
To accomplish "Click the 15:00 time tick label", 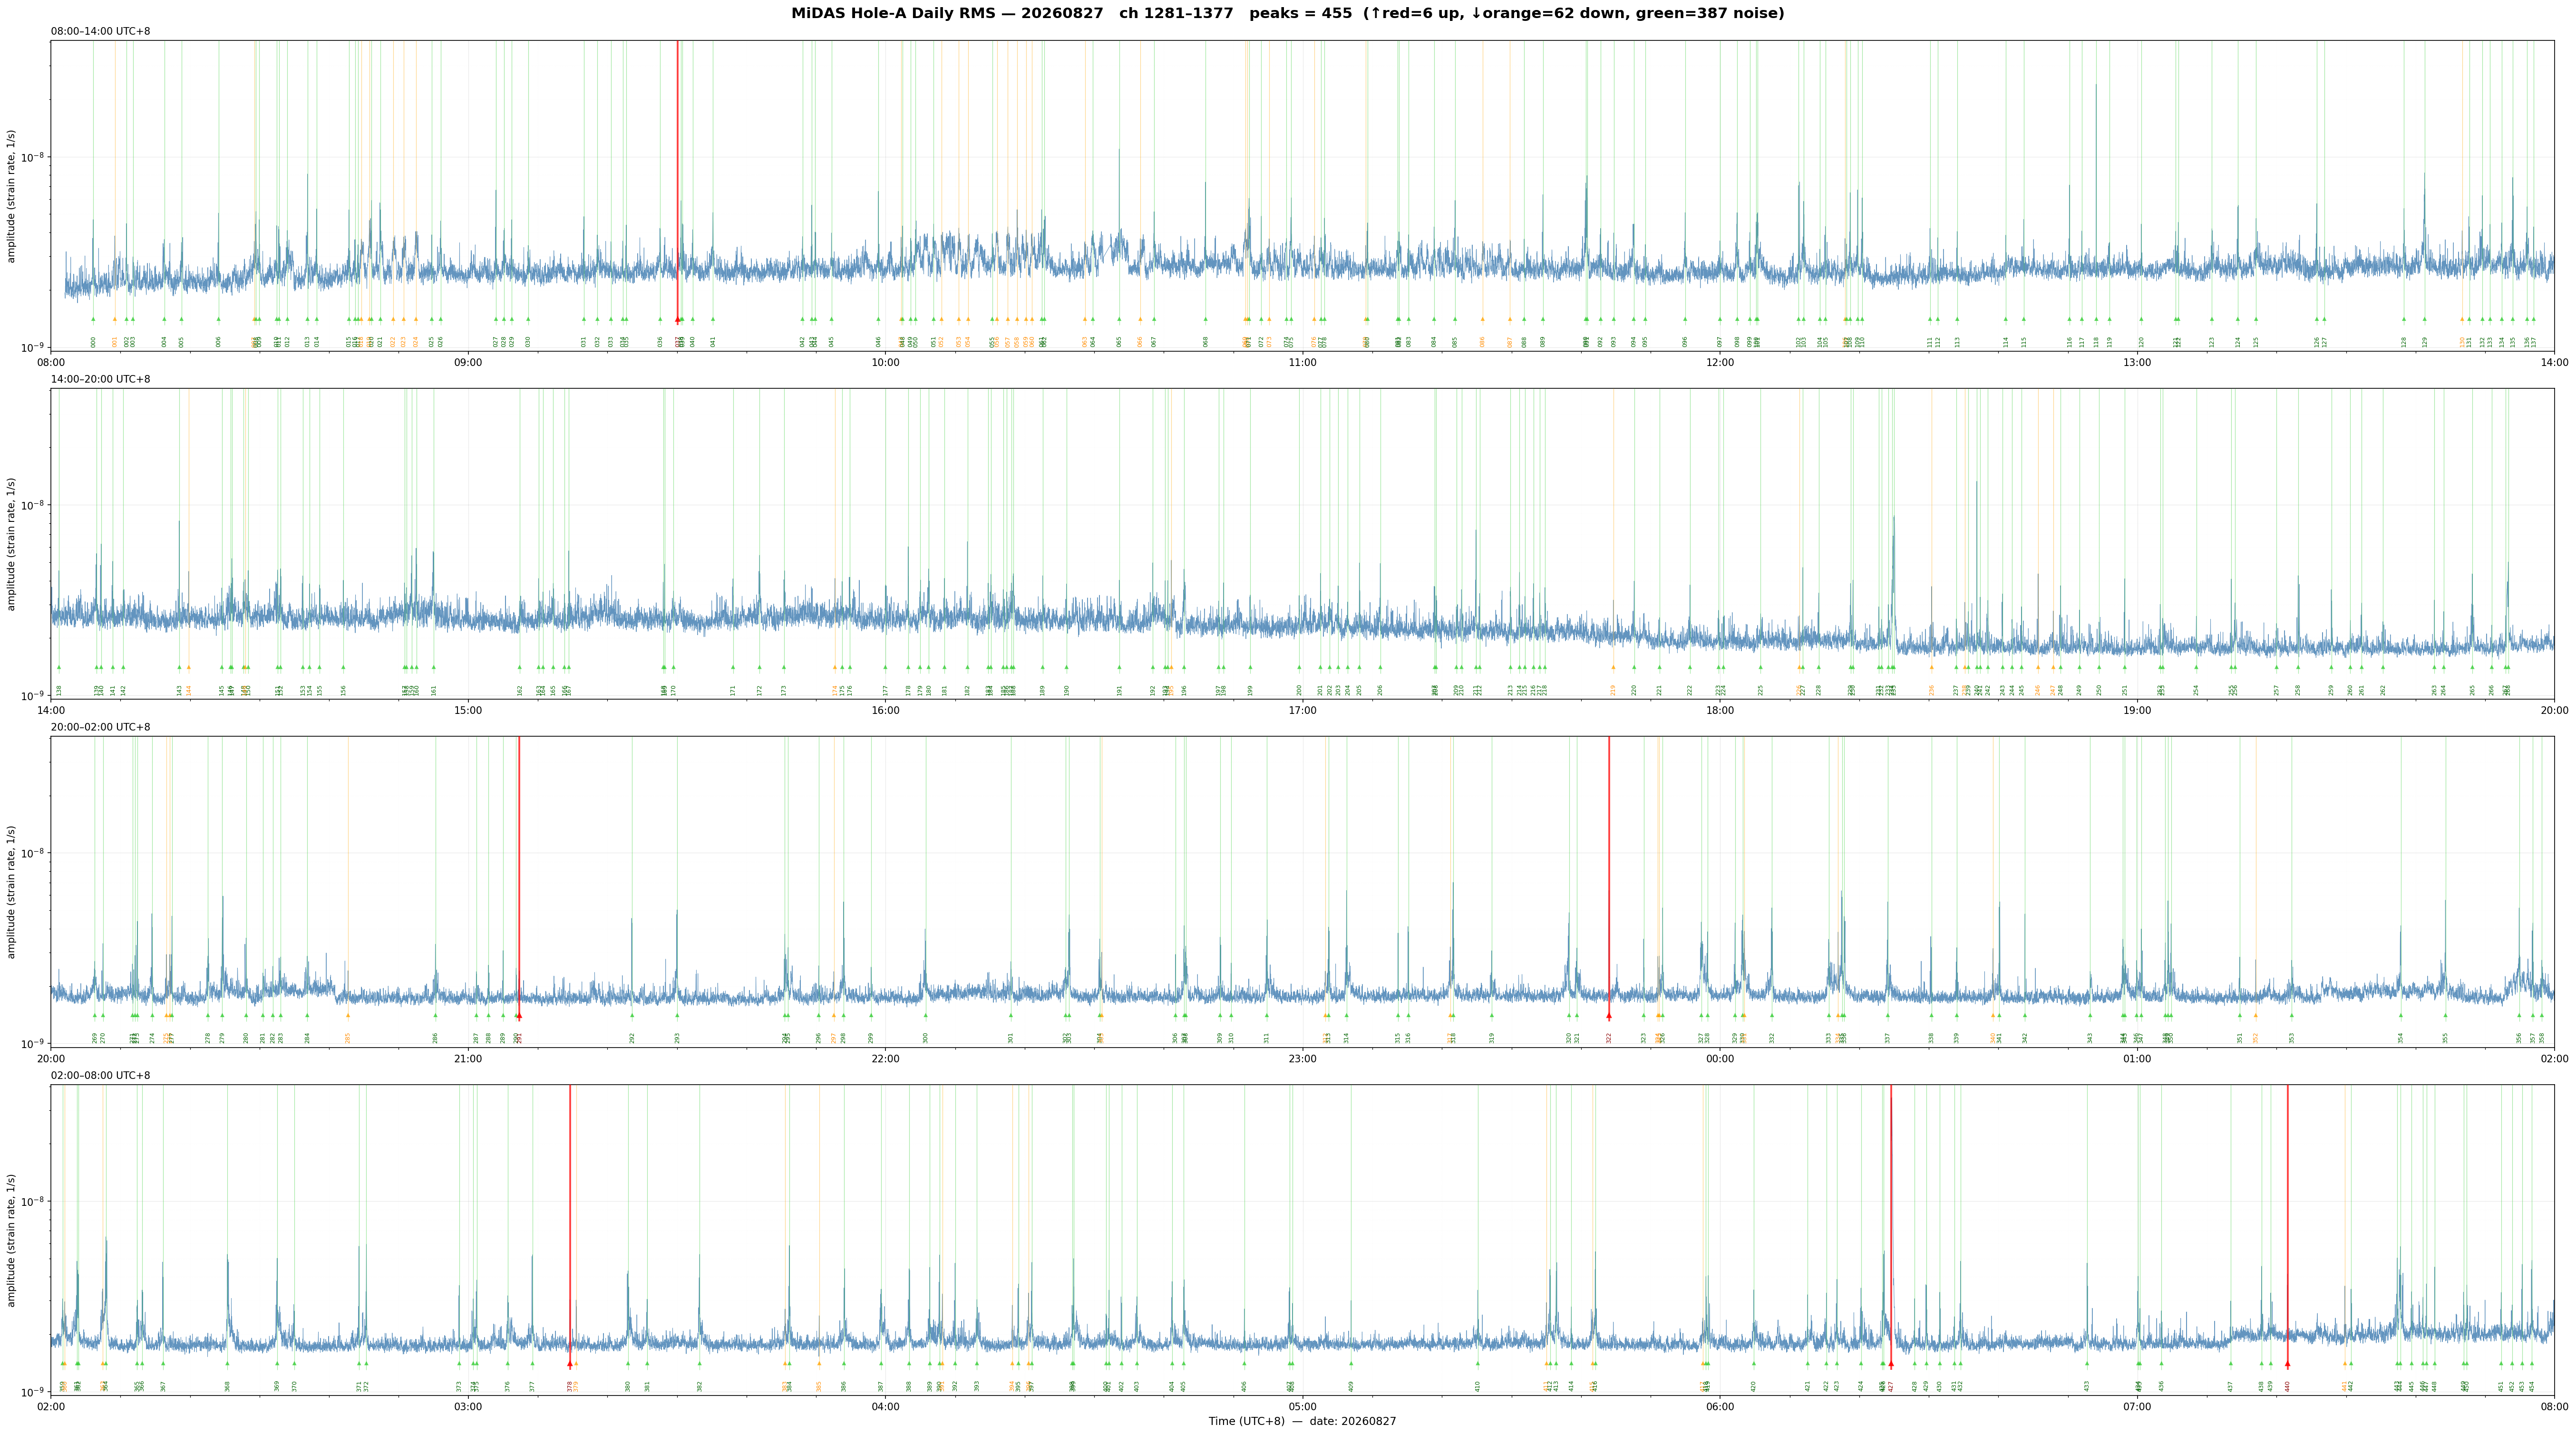I will pos(468,711).
